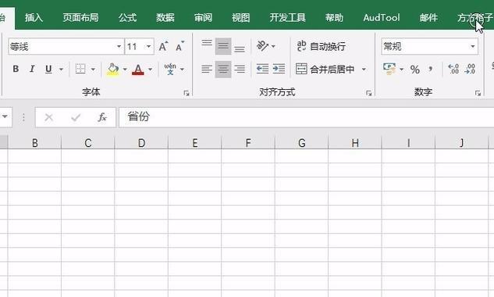Switch to 页面布局 tab
Viewport: 494px width, 297px height.
click(80, 17)
